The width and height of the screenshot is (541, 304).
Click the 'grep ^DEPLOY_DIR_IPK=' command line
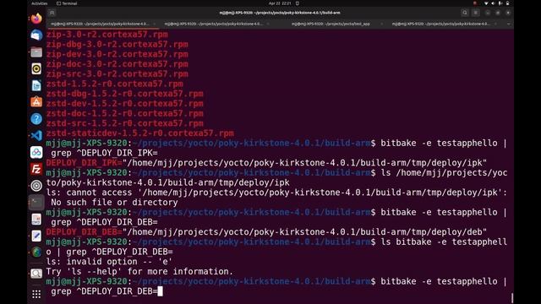coord(104,153)
